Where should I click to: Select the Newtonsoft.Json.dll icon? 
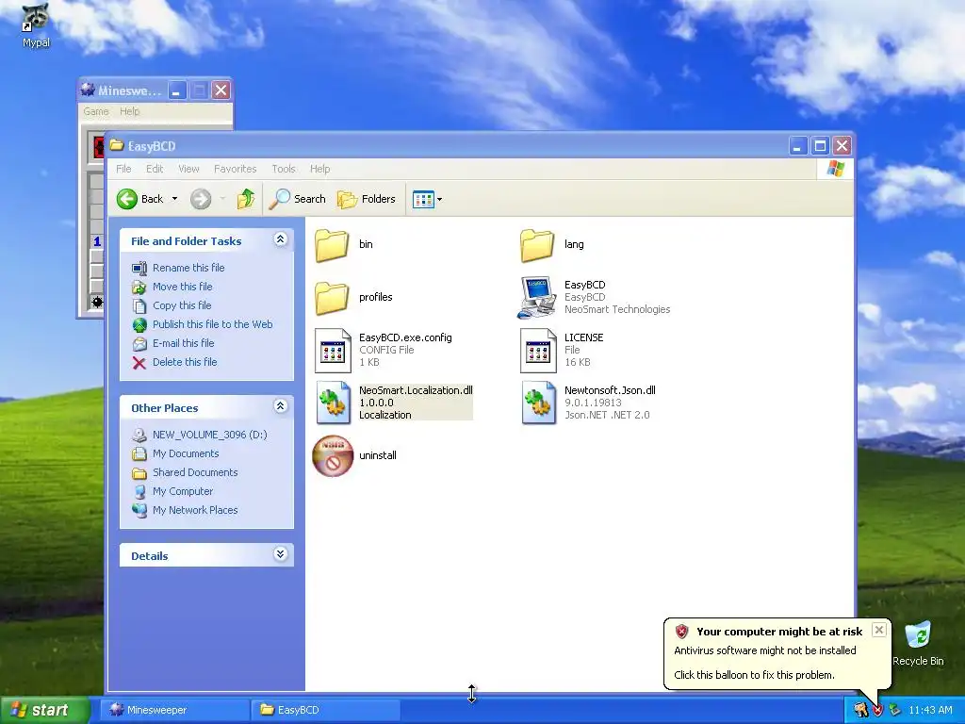pyautogui.click(x=538, y=403)
